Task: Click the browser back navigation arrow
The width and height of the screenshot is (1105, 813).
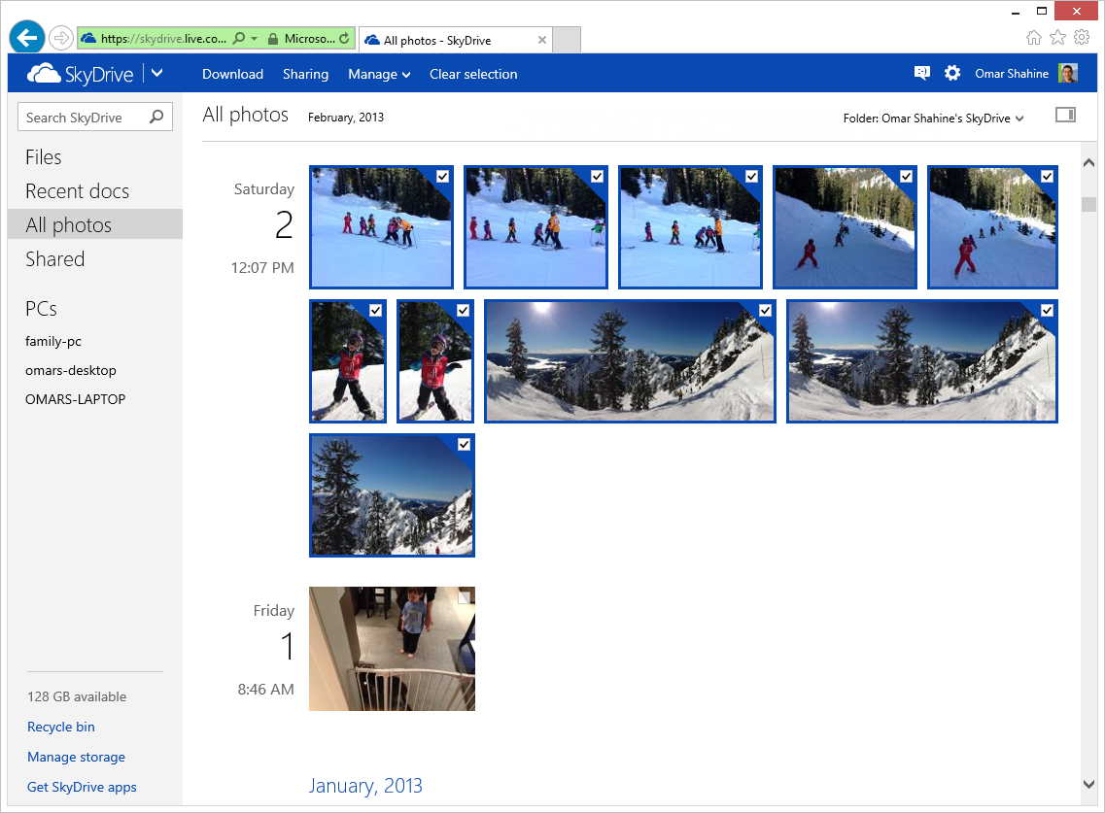Action: pos(26,37)
